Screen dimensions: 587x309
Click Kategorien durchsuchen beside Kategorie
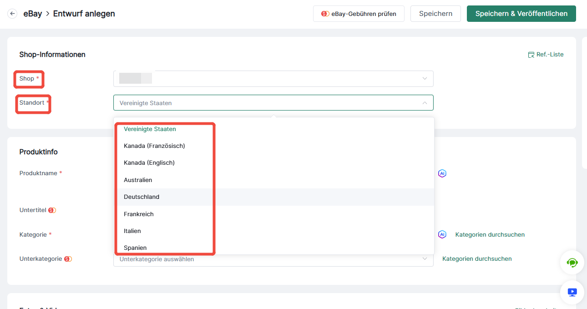point(490,235)
